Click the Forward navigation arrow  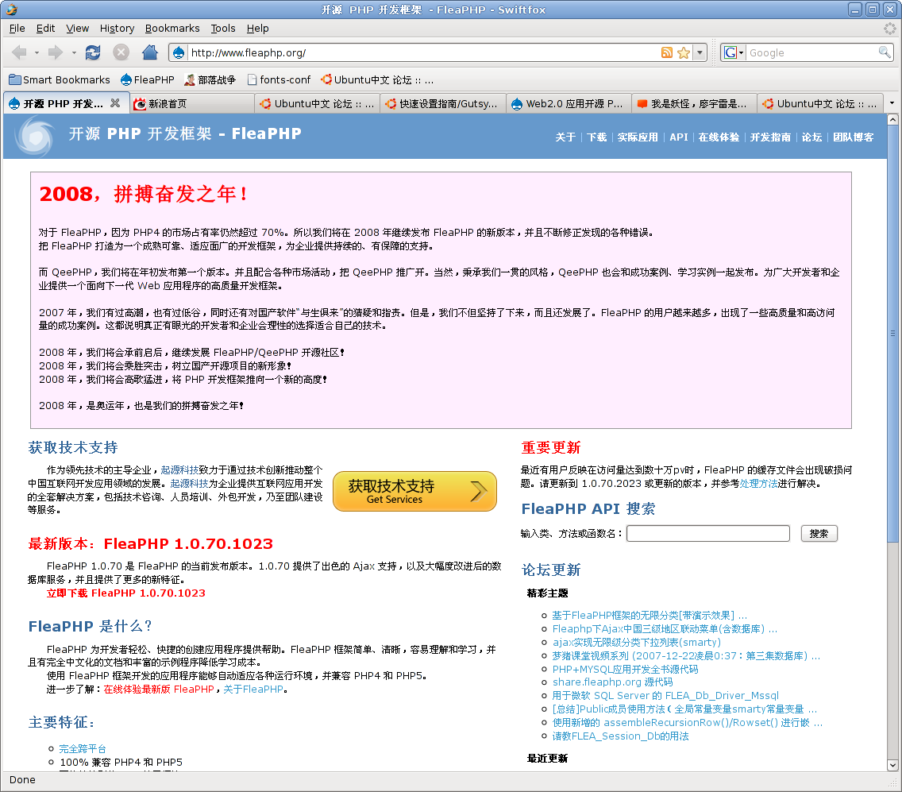coord(56,53)
